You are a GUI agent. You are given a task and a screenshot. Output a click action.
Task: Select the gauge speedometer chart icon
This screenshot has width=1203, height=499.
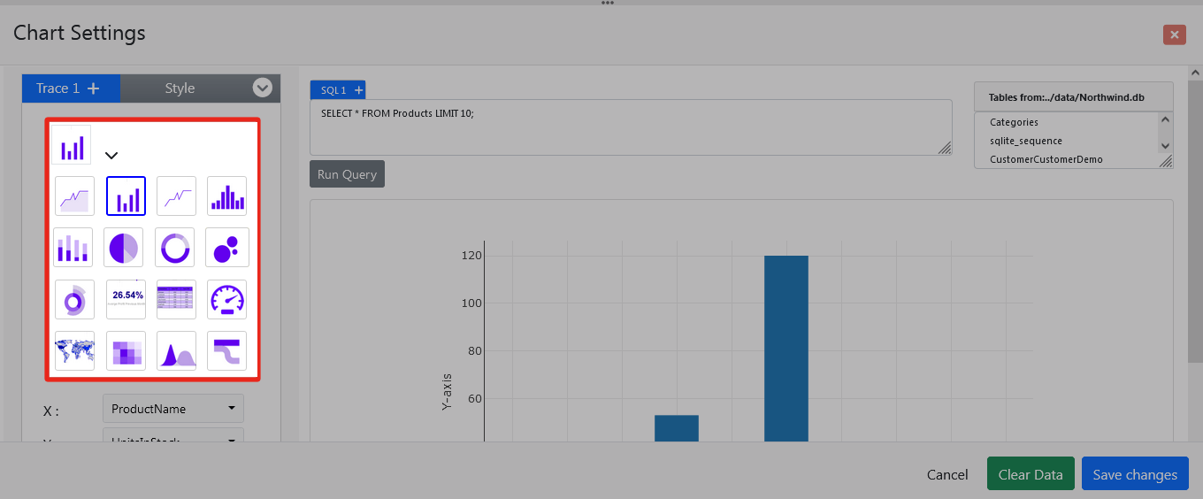(x=227, y=299)
